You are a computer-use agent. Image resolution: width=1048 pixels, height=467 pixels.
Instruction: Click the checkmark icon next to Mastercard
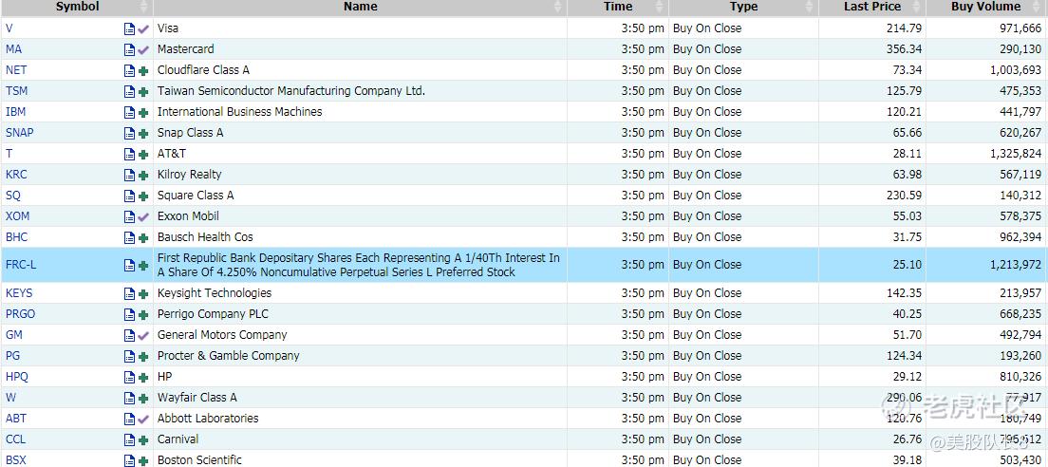tap(143, 49)
